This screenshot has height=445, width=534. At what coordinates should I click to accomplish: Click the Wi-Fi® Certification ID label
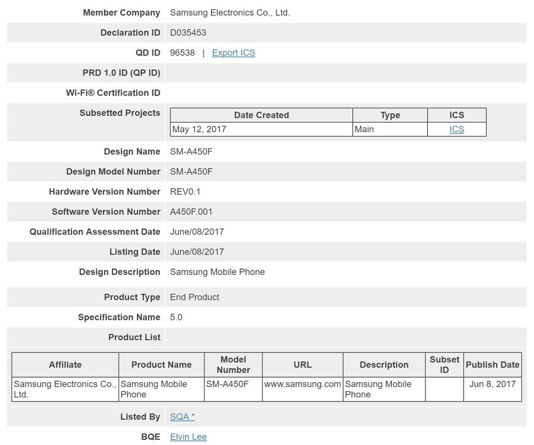click(x=113, y=93)
